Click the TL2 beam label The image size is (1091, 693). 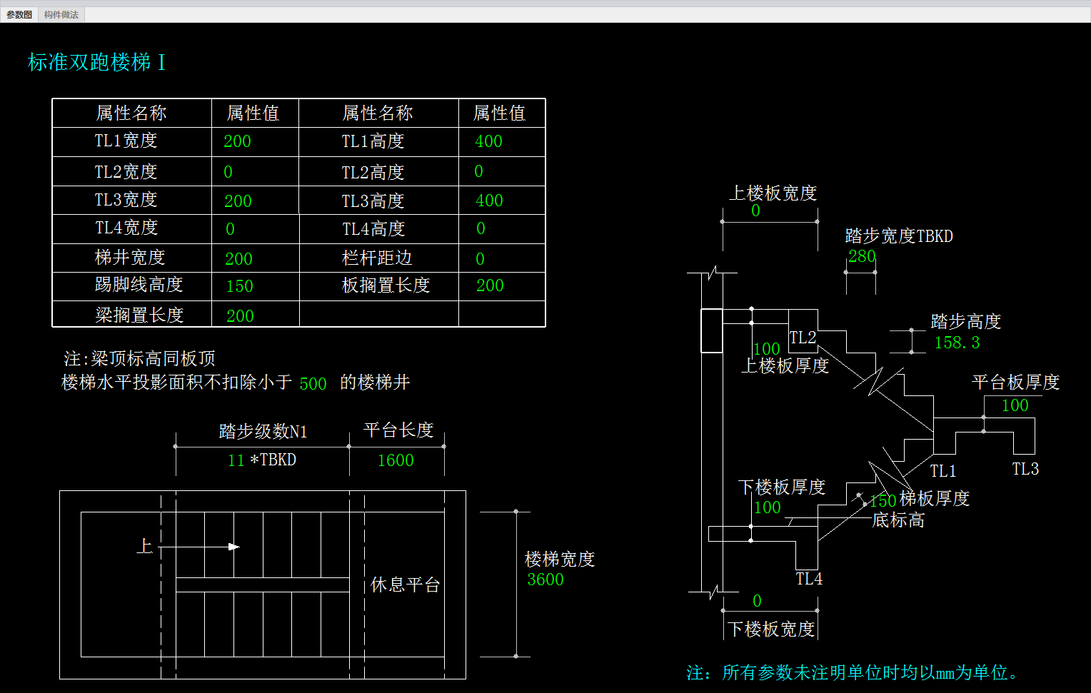[x=803, y=338]
